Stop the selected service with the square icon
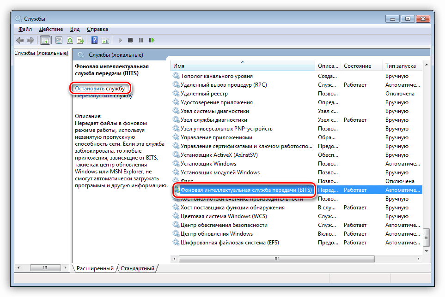This screenshot has height=297, width=445. click(x=131, y=40)
